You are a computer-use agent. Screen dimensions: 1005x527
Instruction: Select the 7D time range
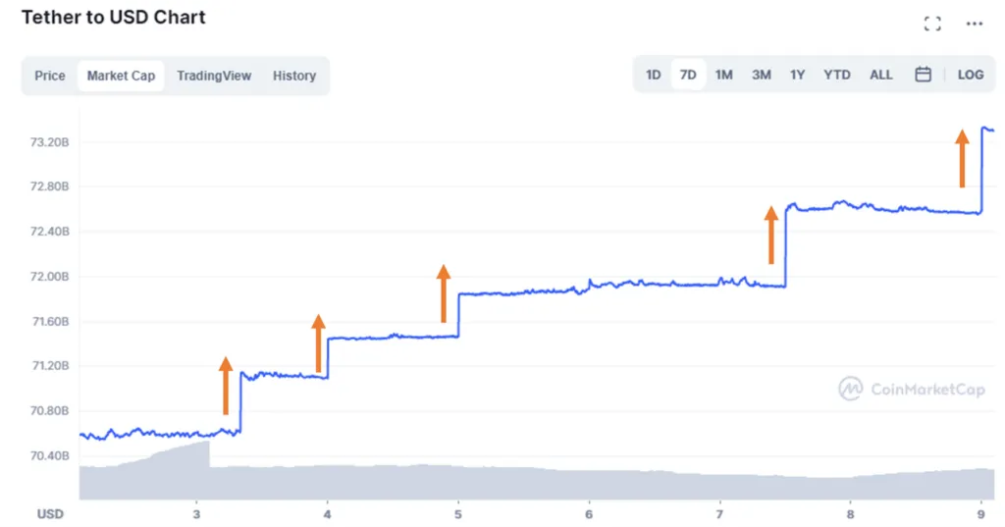(x=688, y=75)
